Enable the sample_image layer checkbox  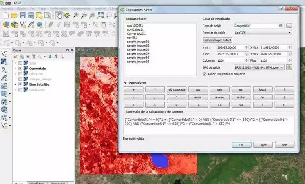pyautogui.click(x=20, y=79)
